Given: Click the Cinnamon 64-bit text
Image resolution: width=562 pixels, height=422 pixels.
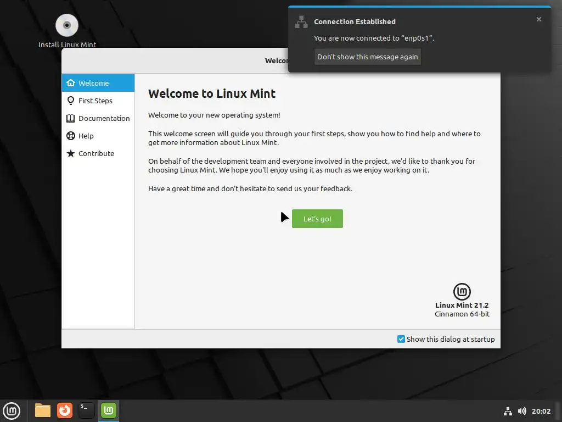Looking at the screenshot, I should [x=462, y=314].
